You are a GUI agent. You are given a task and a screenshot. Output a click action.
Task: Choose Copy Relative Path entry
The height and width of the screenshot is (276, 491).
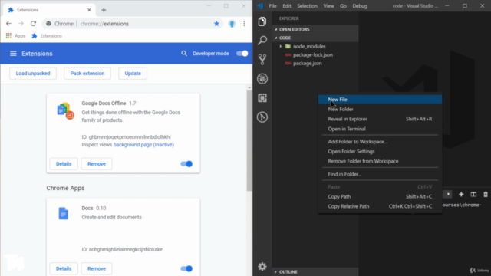(380, 206)
